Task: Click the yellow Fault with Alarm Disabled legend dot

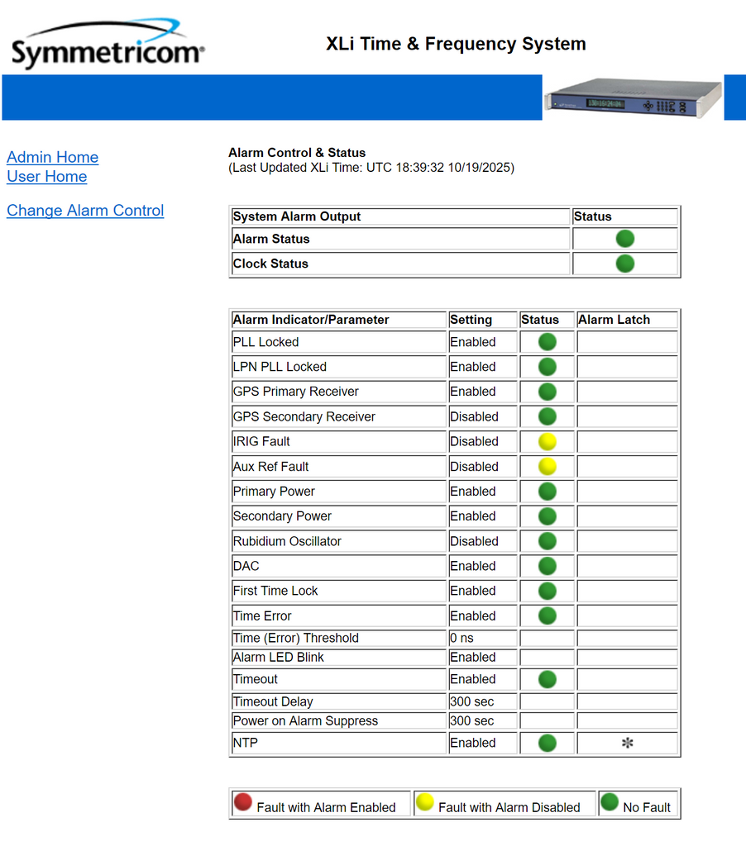Action: 425,802
